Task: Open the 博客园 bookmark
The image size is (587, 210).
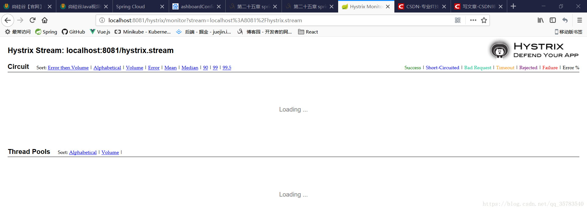Action: (265, 32)
